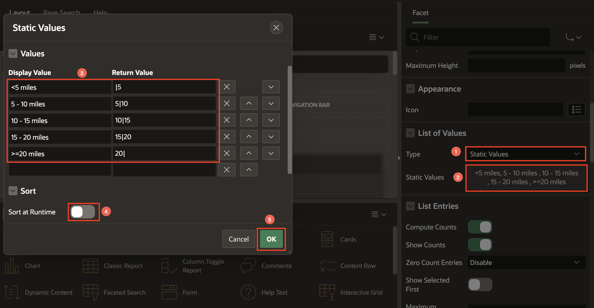Move '5 - 10 miles' row up

[249, 103]
